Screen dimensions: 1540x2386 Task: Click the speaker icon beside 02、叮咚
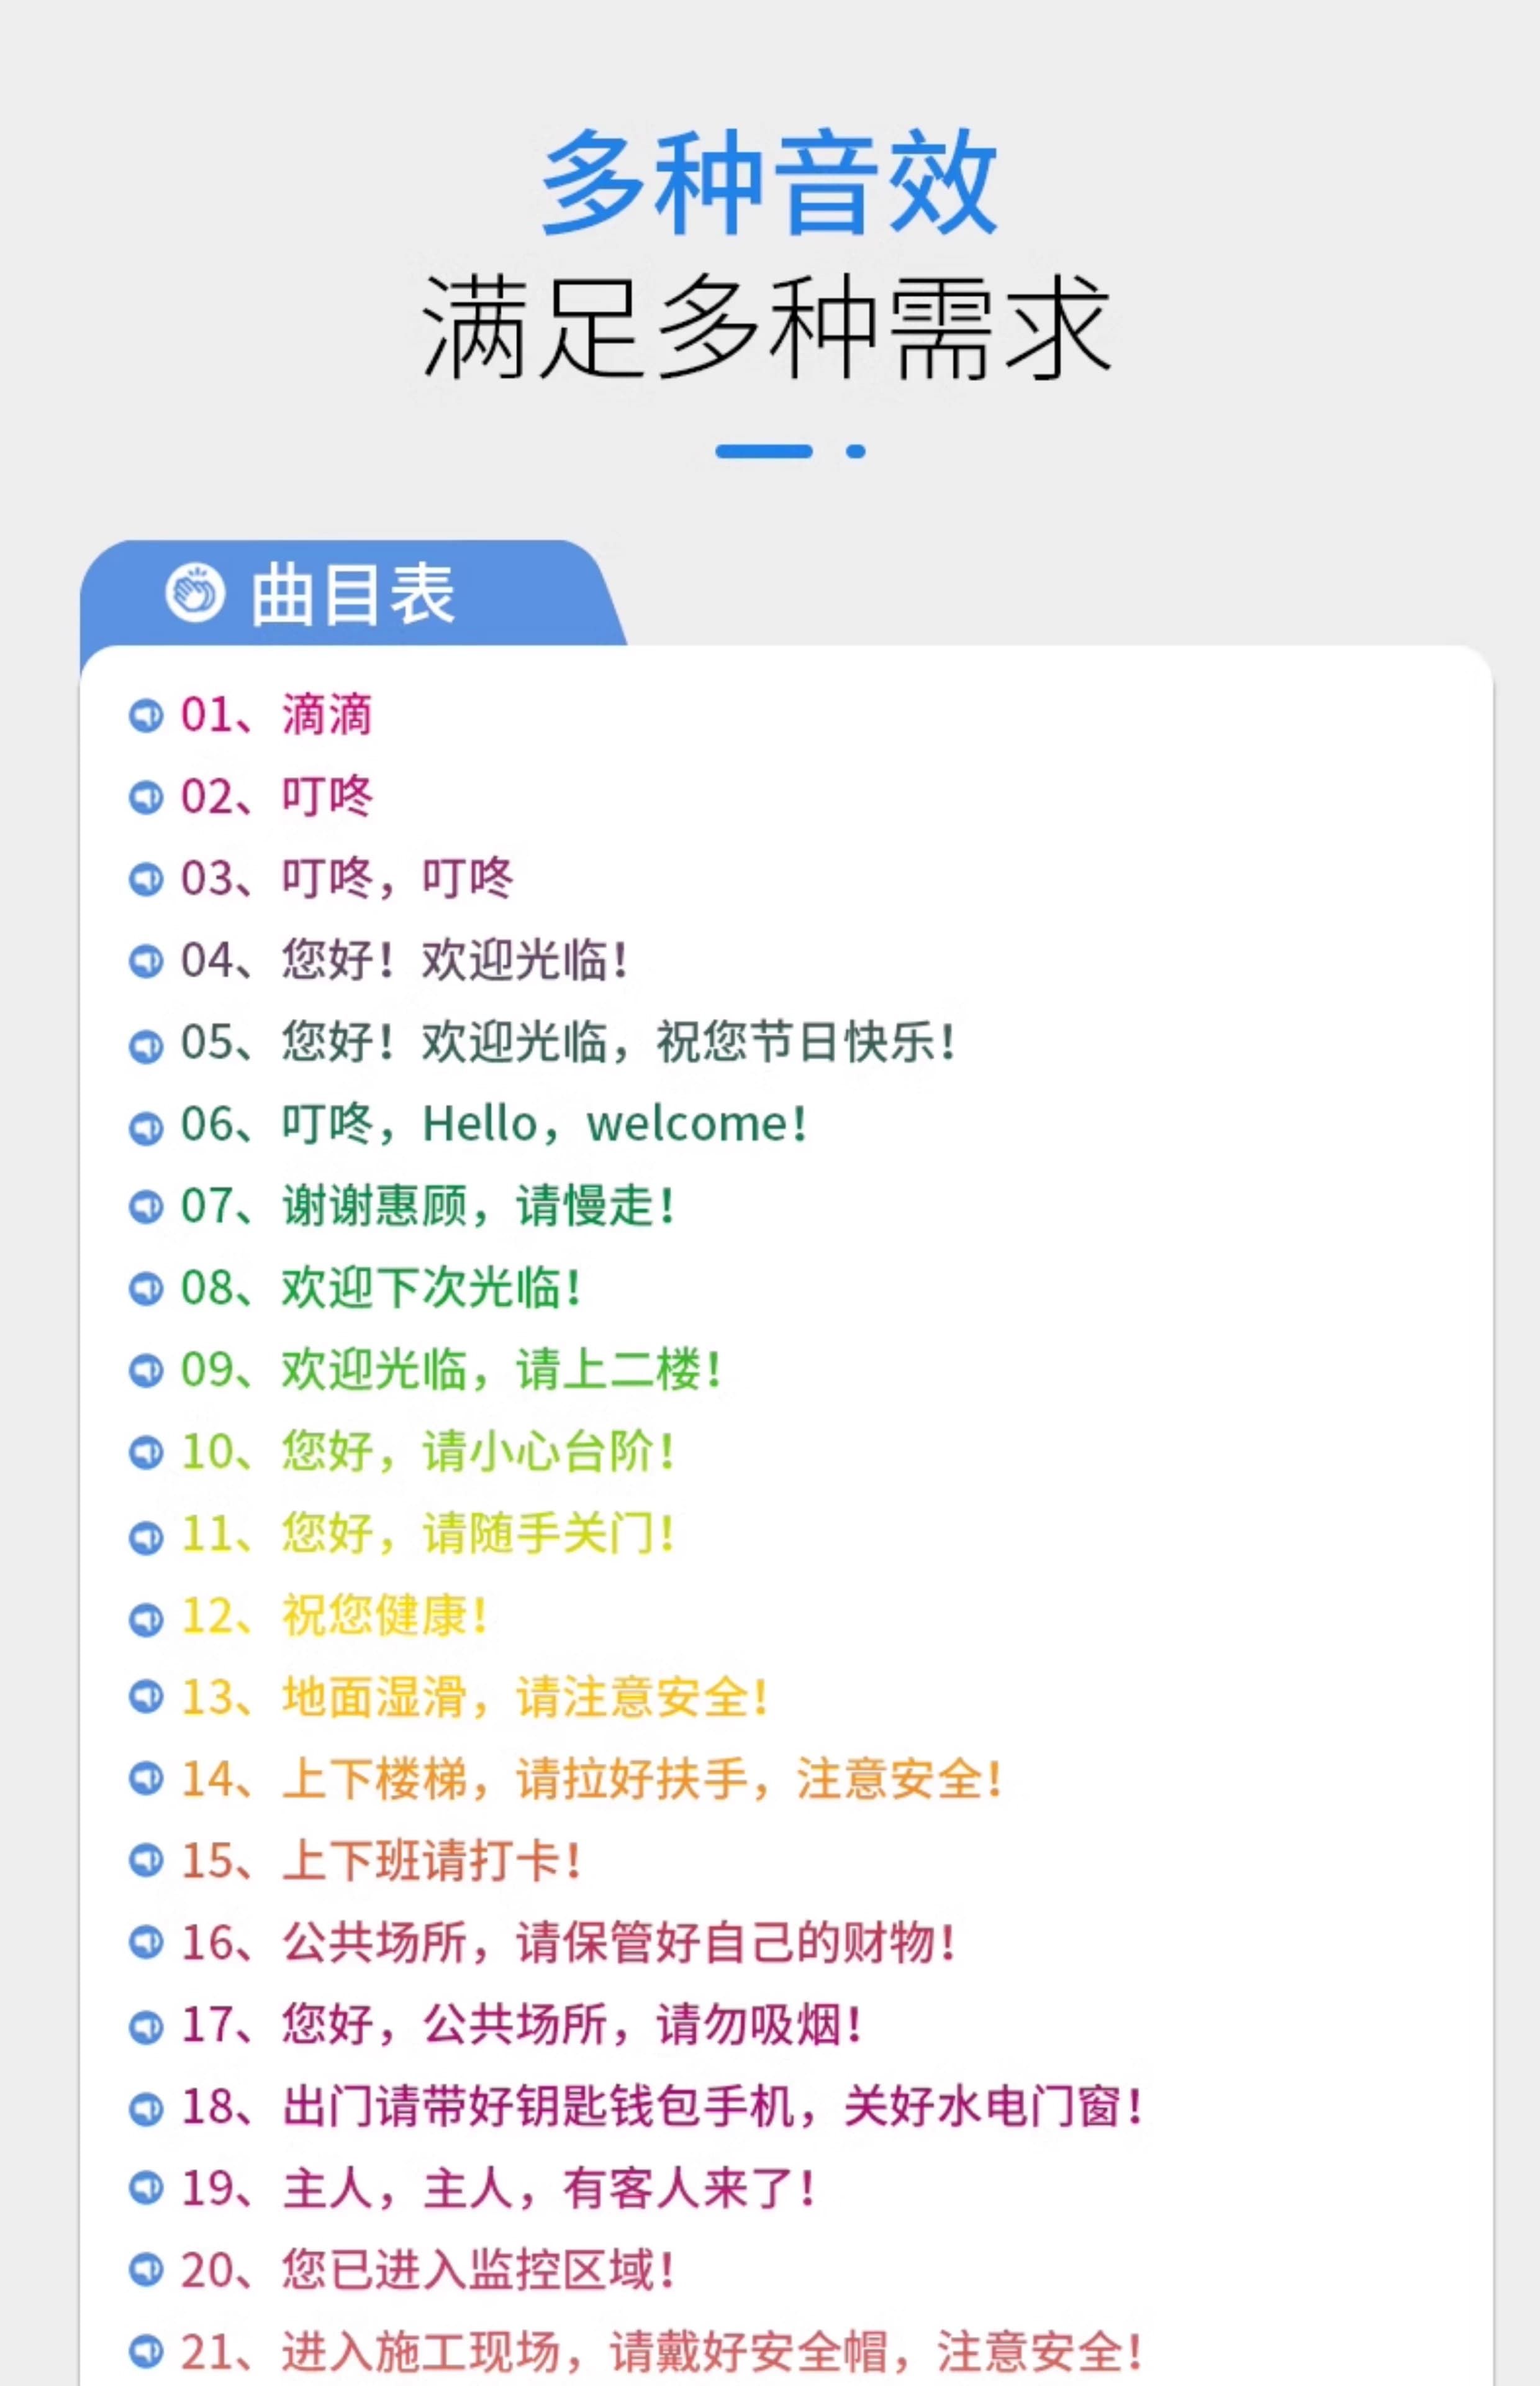146,798
